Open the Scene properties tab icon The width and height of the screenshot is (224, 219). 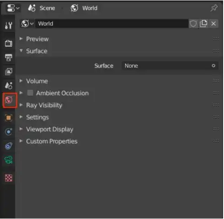(x=9, y=85)
